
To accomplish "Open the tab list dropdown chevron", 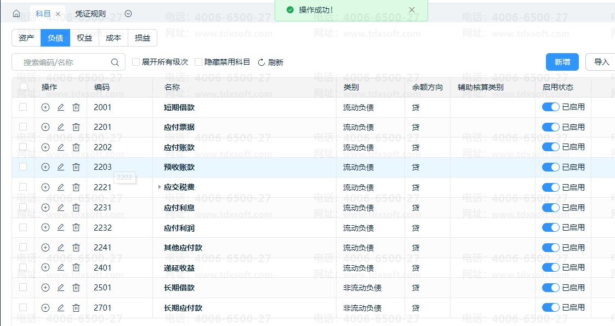I will [128, 14].
